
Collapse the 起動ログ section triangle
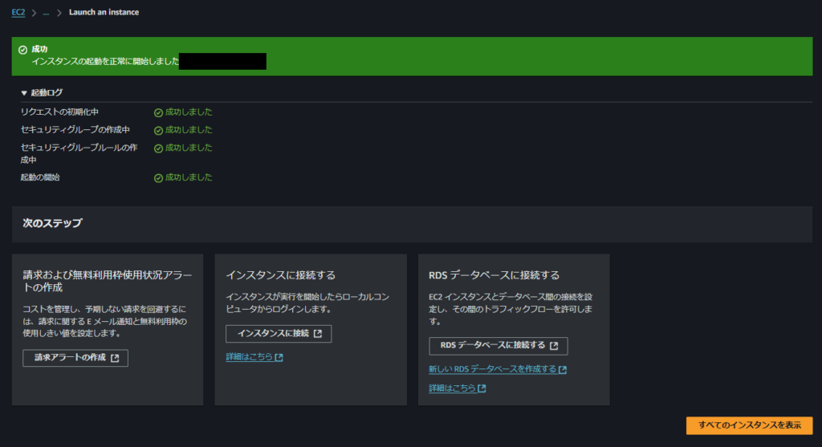coord(24,93)
